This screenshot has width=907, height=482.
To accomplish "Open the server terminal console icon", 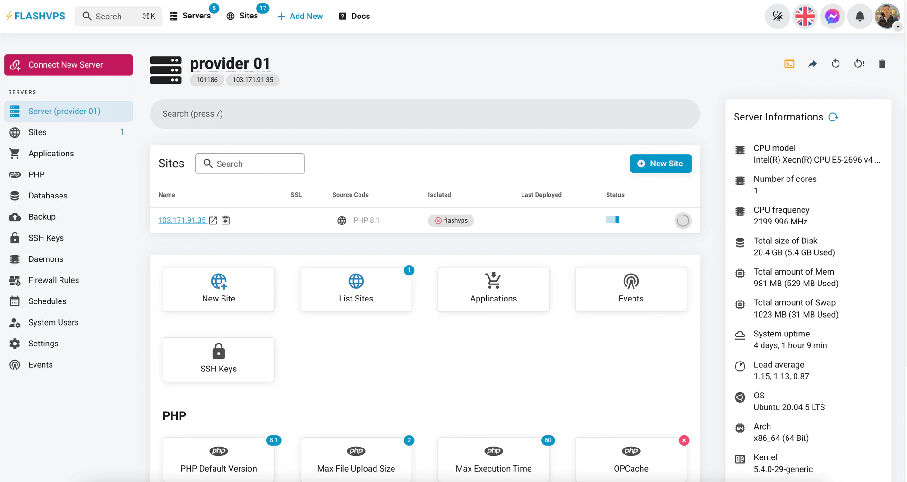I will pyautogui.click(x=789, y=64).
